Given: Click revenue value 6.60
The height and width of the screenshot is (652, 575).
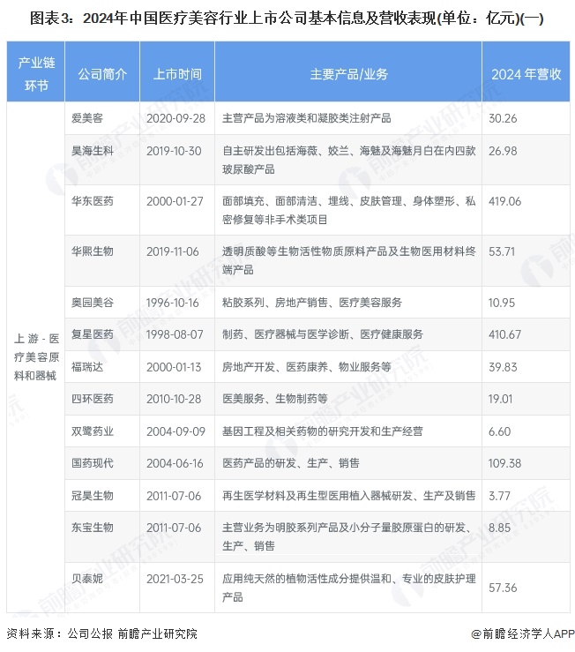Looking at the screenshot, I should (x=499, y=431).
